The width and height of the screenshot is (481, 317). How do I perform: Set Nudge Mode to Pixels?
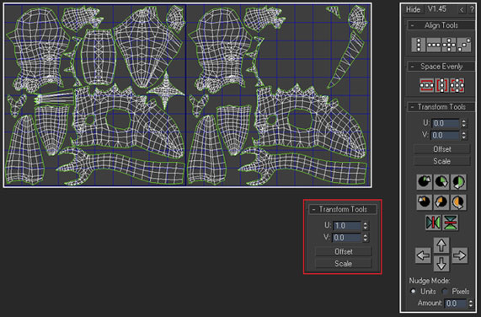click(x=445, y=291)
